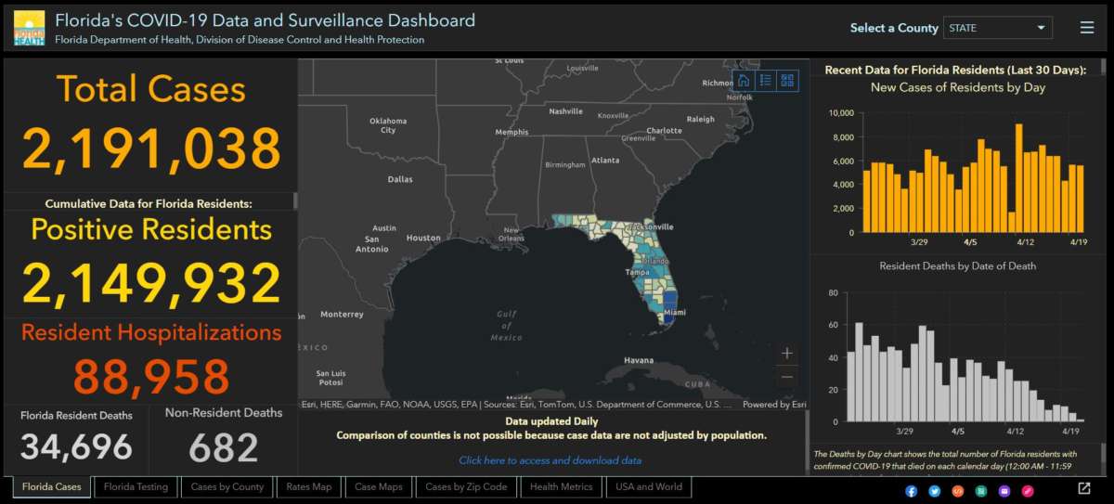Screen dimensions: 1114x504
Task: Open the map legend list icon
Action: (766, 80)
